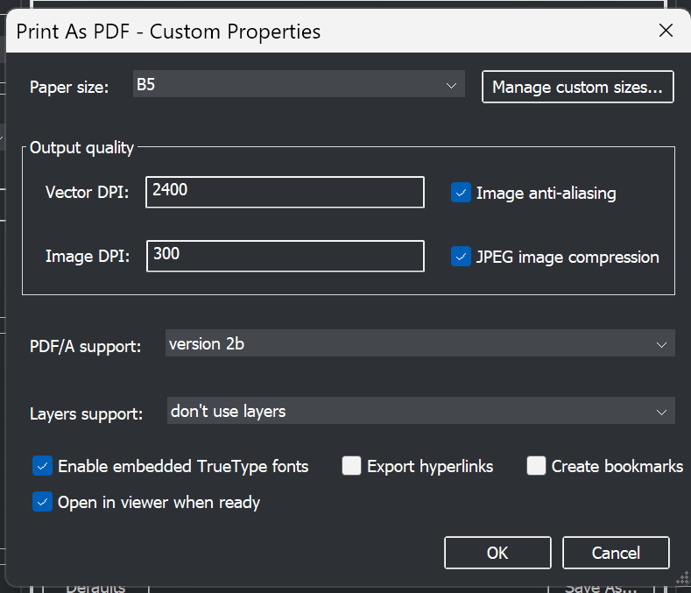The image size is (691, 593).
Task: Close the Custom Properties dialog
Action: click(666, 31)
